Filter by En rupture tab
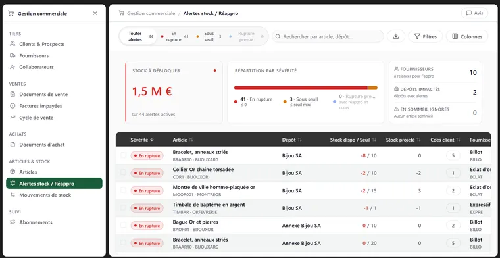 tap(175, 36)
